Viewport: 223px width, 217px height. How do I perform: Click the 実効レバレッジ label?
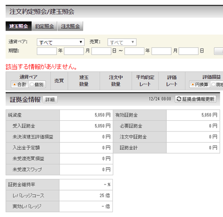27,206
